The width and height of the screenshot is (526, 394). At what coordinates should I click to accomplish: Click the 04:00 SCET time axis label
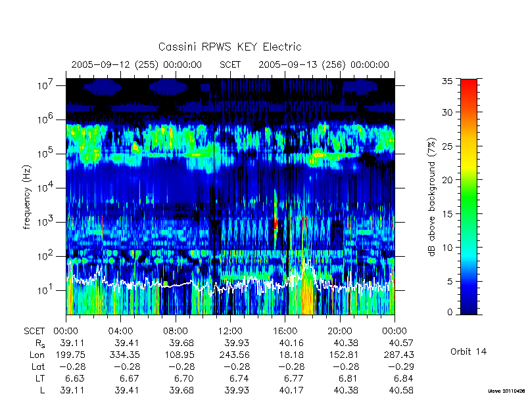coord(120,331)
